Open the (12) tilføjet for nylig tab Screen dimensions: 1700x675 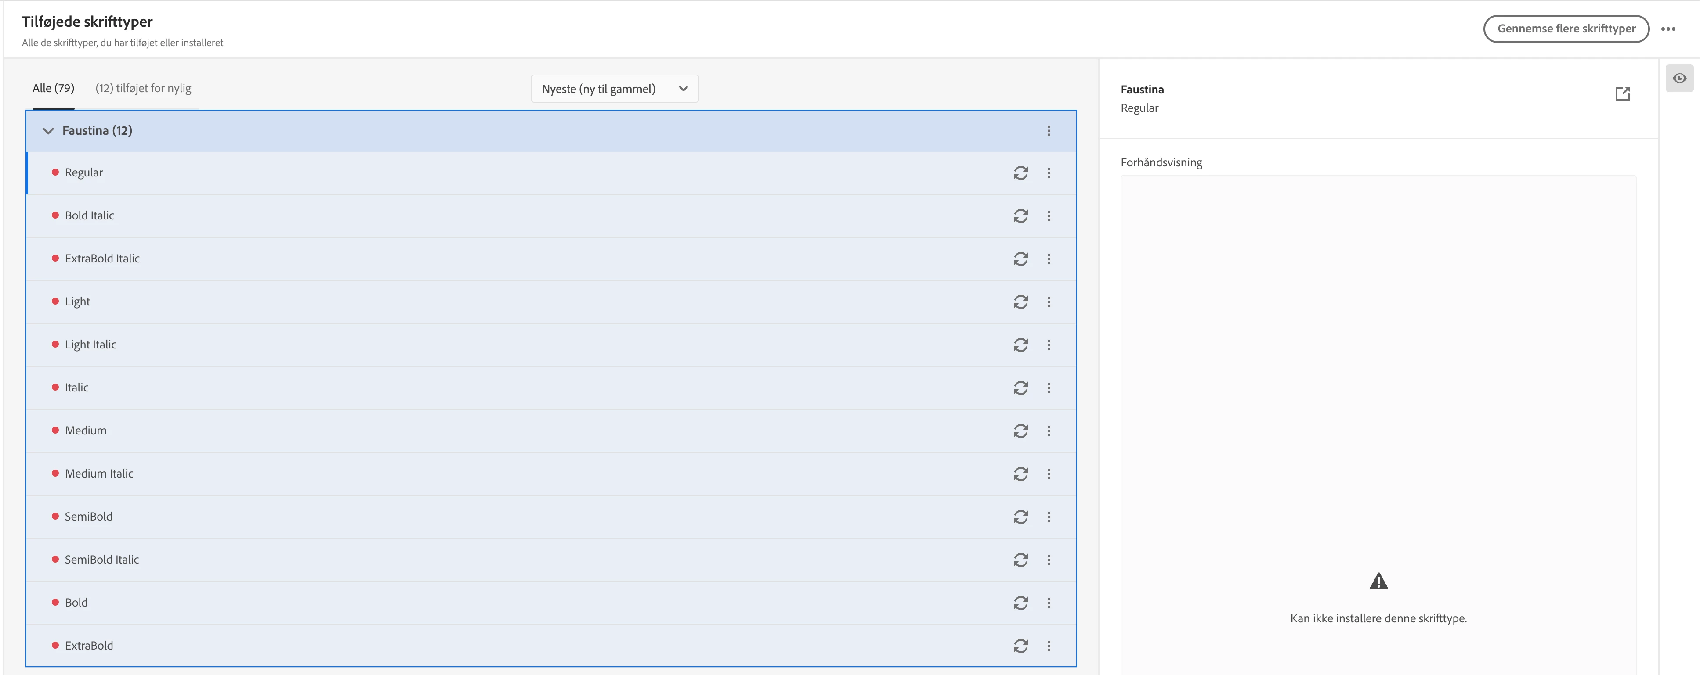point(143,88)
